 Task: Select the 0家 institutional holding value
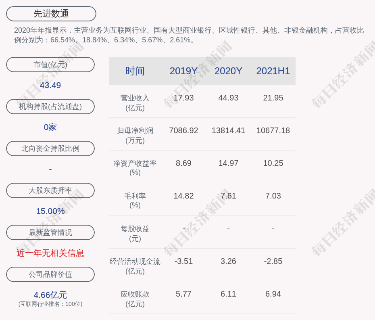click(x=50, y=127)
